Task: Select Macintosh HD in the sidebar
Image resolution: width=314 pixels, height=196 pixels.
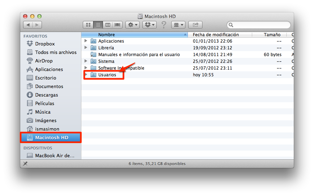Action: (51, 137)
